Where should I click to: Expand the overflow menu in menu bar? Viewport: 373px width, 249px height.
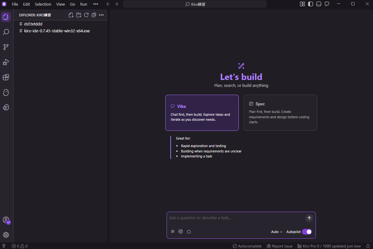[96, 4]
